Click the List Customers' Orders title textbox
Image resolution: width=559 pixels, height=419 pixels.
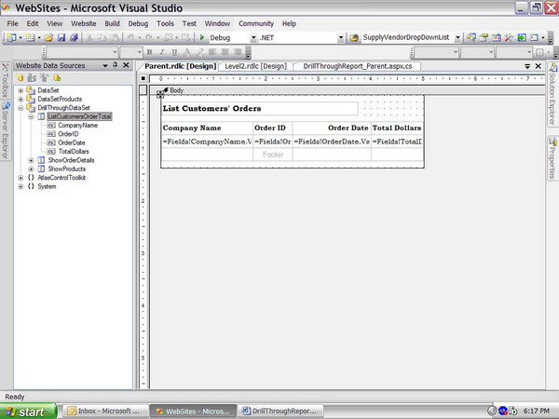tap(260, 108)
